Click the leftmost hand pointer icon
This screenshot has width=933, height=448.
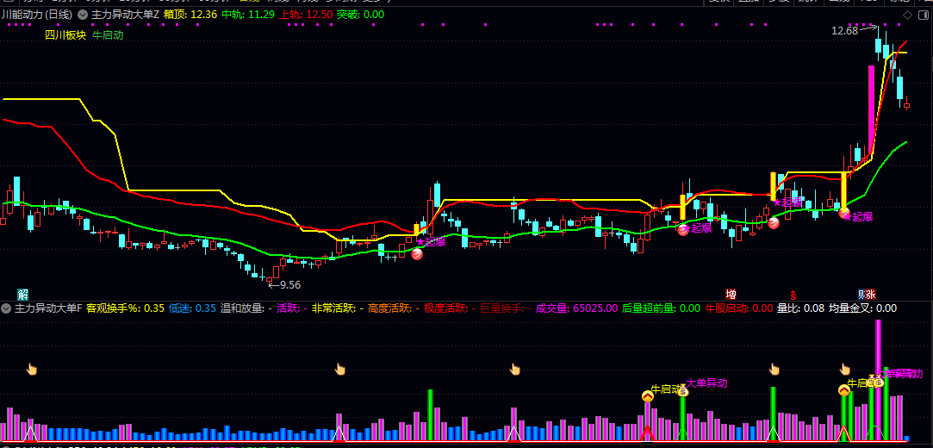(x=32, y=370)
